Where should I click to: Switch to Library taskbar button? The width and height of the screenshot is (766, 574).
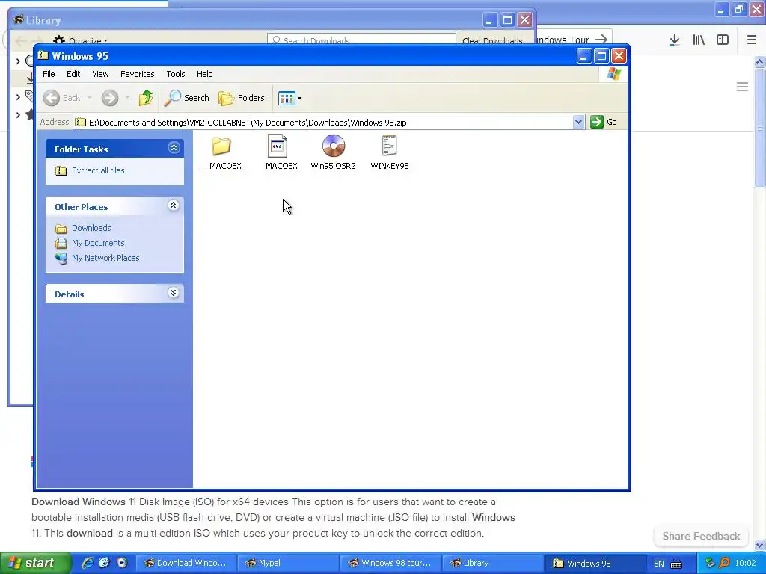(x=492, y=563)
